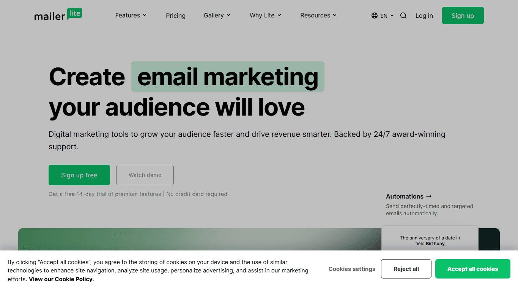Expand the Gallery menu chevron
Screen dimensions: 518x291
(228, 16)
